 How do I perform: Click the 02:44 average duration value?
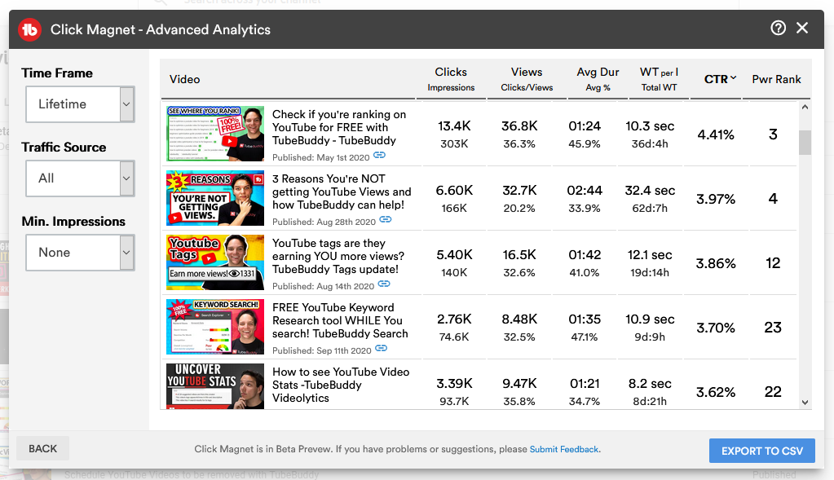click(x=585, y=191)
